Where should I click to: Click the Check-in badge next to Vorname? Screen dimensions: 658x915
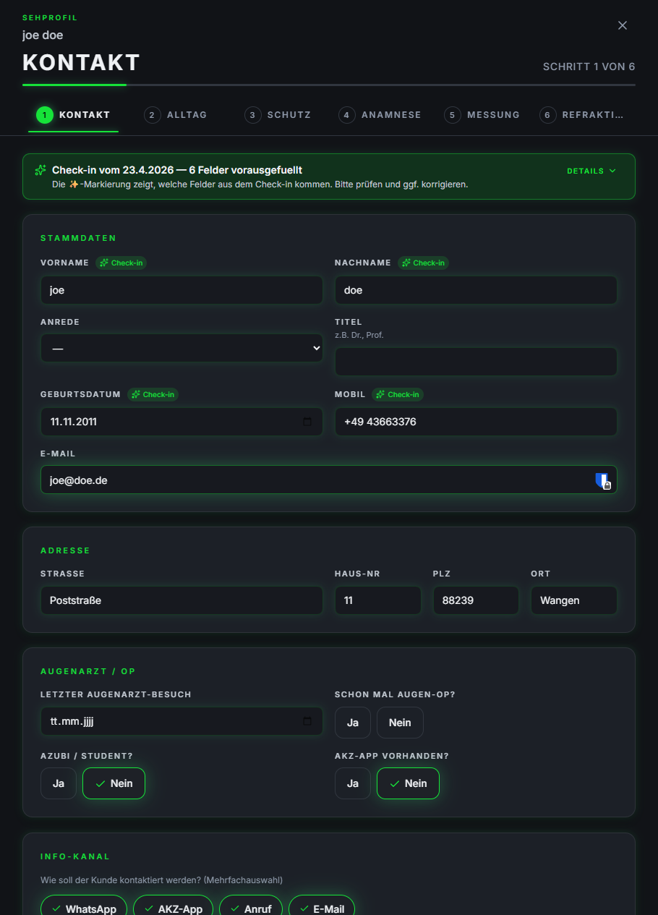pos(121,263)
